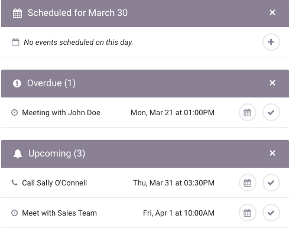289x228 pixels.
Task: Open the Call Sally O'Connell task
Action: pyautogui.click(x=54, y=183)
